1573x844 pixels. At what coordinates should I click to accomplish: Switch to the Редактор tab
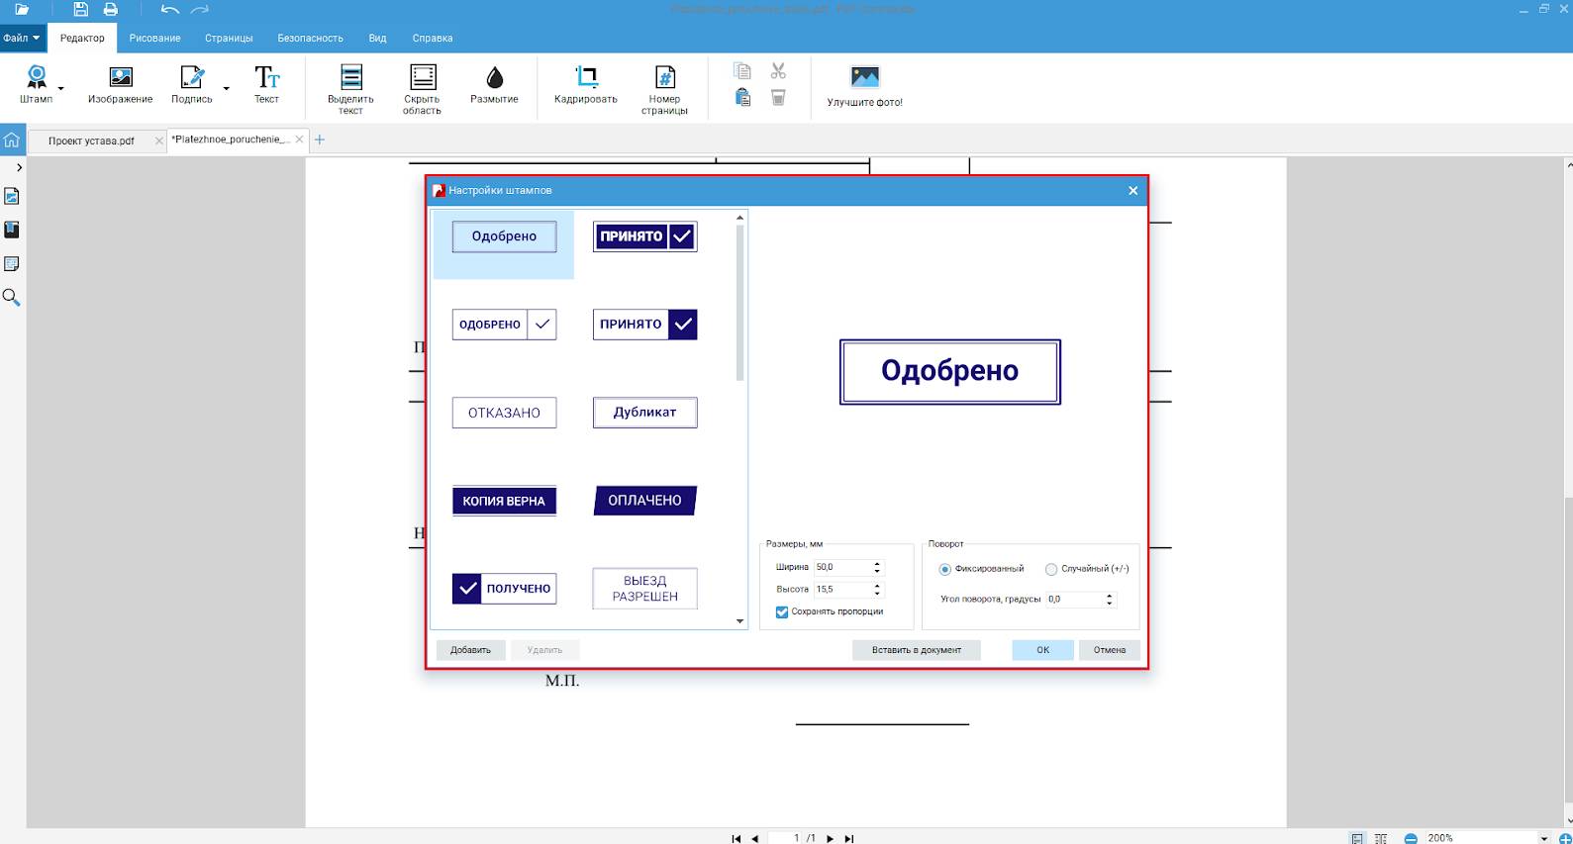click(82, 38)
